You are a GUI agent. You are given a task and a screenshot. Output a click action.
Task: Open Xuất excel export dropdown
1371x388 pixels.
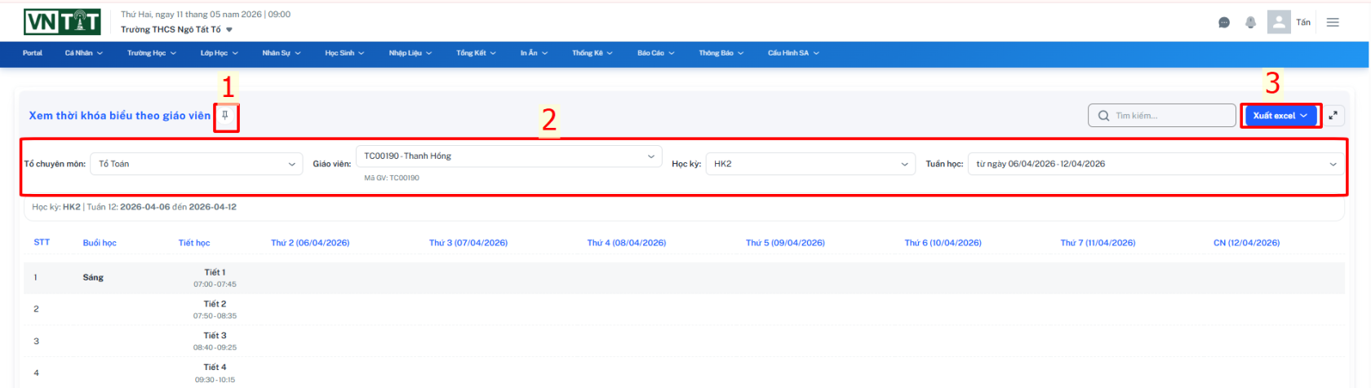click(x=1280, y=116)
